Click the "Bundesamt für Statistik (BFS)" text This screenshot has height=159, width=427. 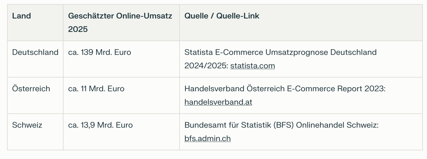coord(239,125)
